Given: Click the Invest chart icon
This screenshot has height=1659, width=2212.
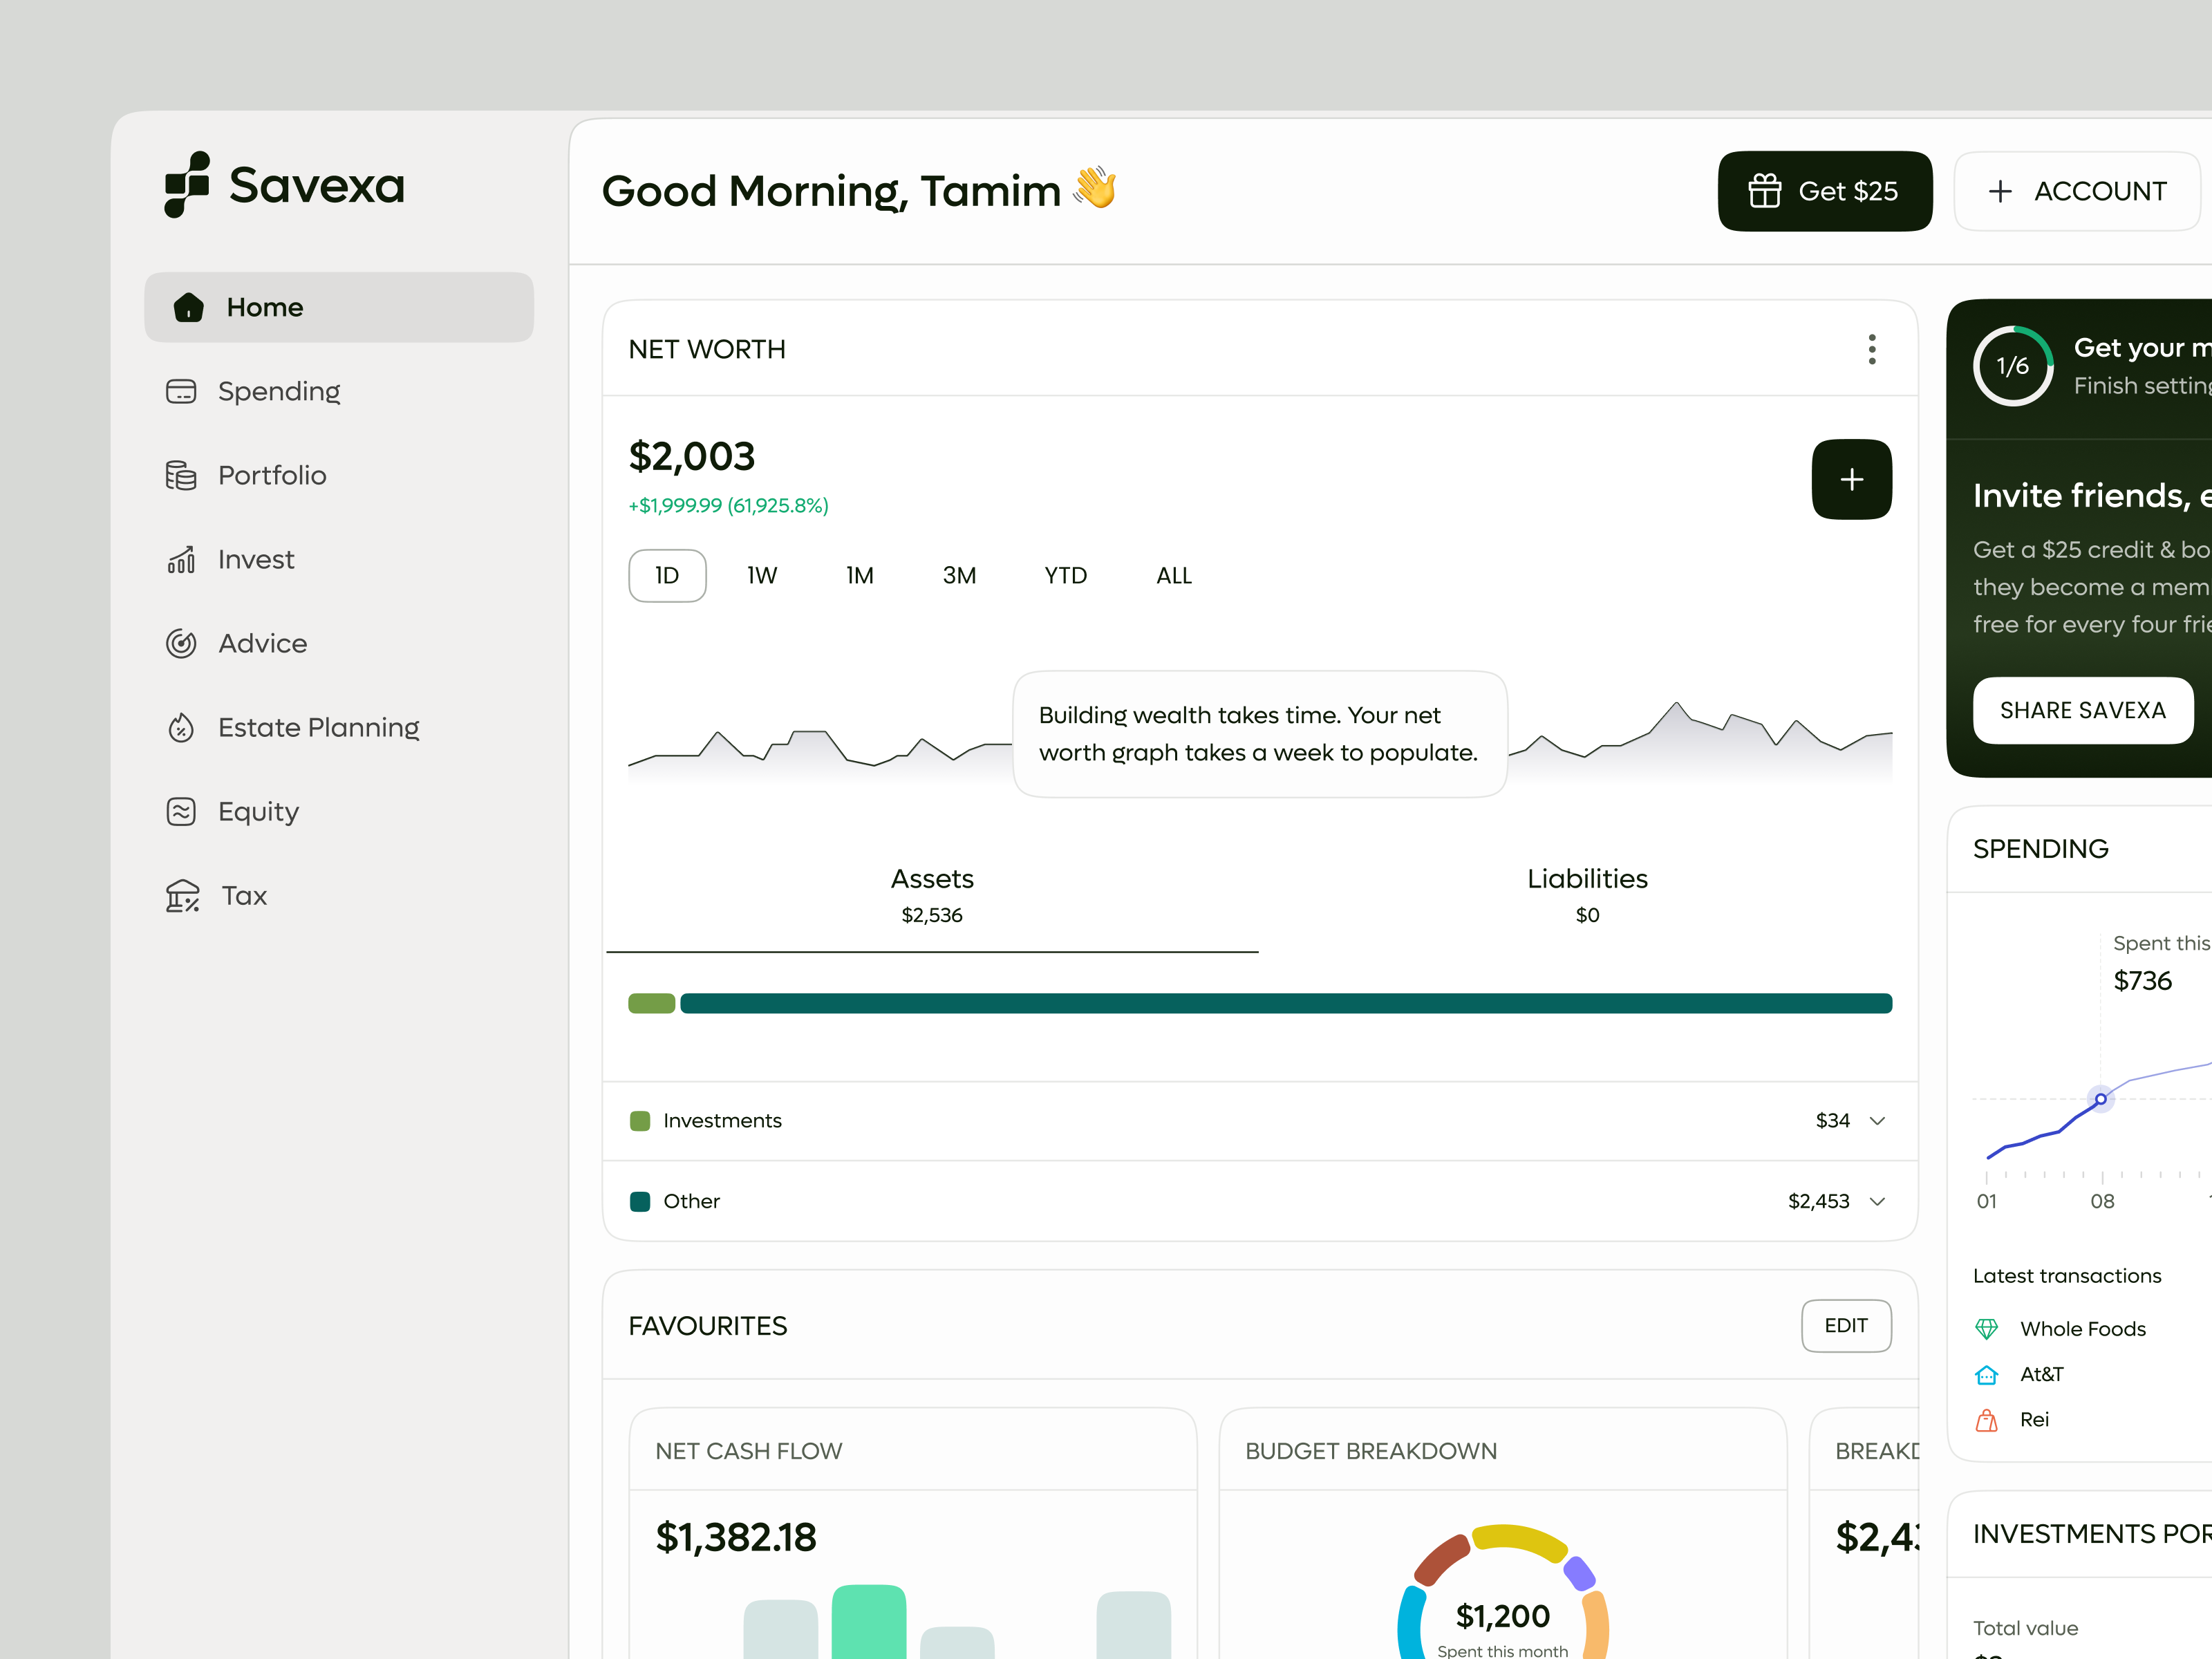Looking at the screenshot, I should [181, 559].
